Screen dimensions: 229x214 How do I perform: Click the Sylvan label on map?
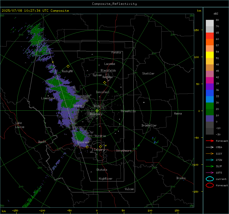(x=97, y=75)
